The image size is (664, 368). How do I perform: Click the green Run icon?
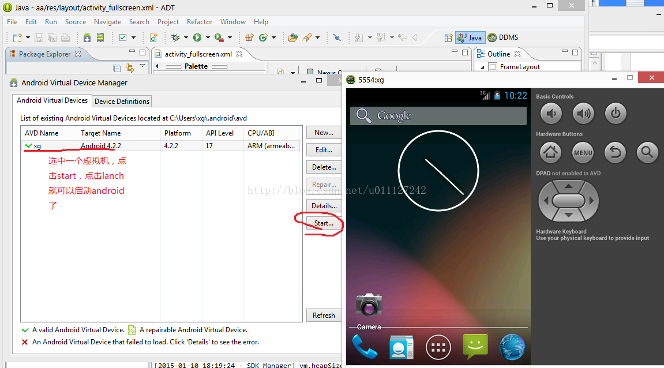[x=197, y=37]
